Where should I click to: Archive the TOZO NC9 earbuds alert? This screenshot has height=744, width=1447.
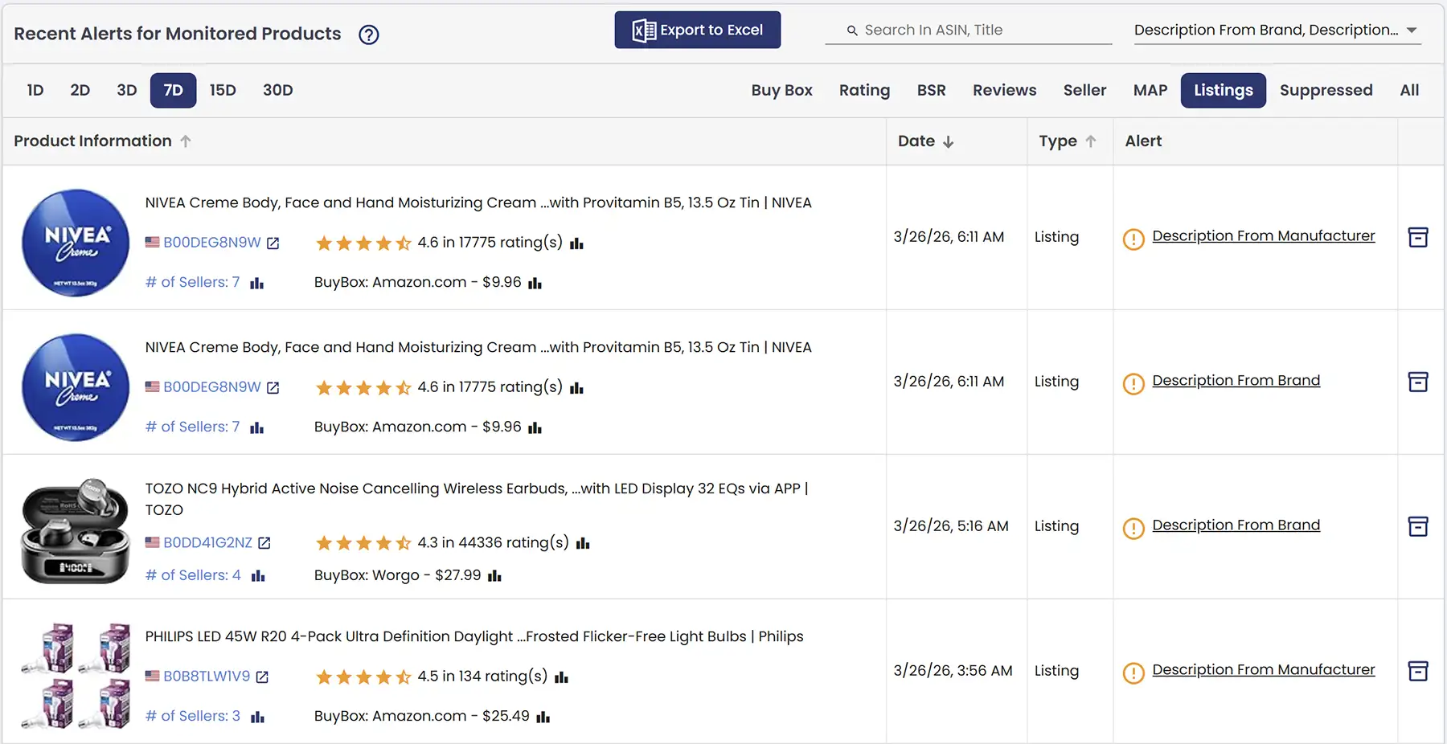tap(1418, 526)
